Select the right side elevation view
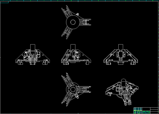Screen dimensions: 159x114 click(x=121, y=55)
